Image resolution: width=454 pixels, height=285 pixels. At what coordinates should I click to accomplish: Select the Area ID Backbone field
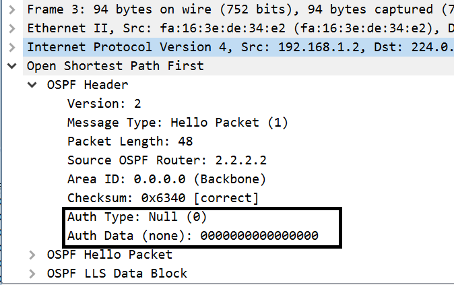pos(167,179)
